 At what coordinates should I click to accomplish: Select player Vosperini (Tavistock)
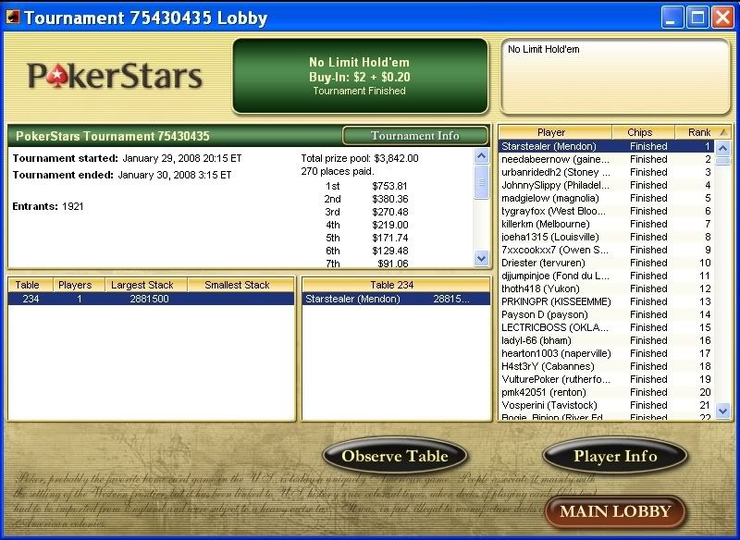point(607,406)
